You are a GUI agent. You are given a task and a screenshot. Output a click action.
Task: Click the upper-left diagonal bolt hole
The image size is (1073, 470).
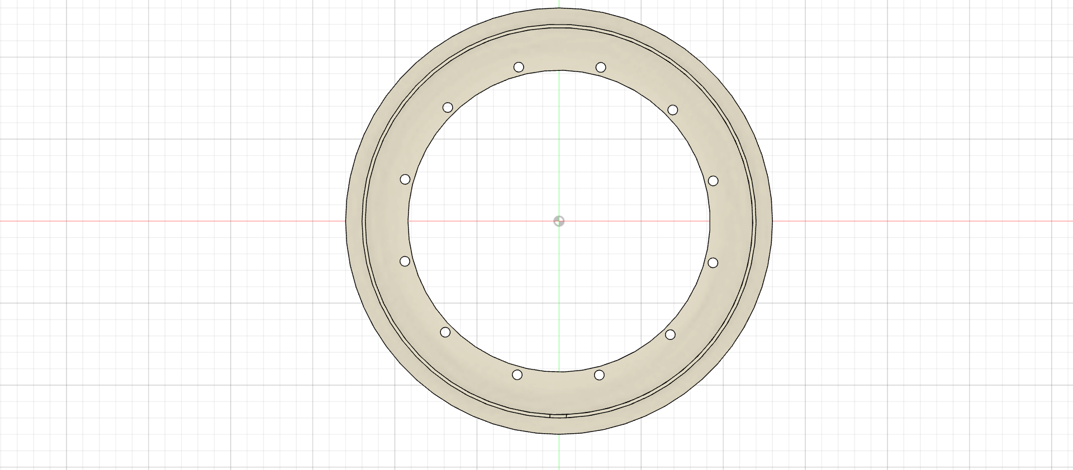448,107
